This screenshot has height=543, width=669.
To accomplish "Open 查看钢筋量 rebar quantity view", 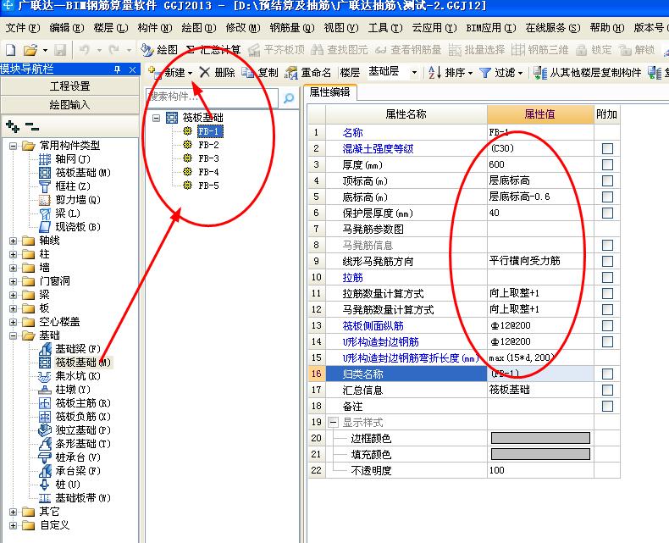I will click(x=408, y=50).
